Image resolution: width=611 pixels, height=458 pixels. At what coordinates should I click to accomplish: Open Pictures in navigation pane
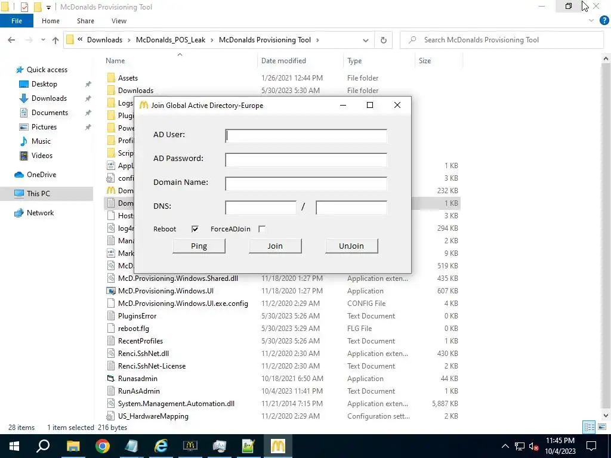[x=44, y=127]
